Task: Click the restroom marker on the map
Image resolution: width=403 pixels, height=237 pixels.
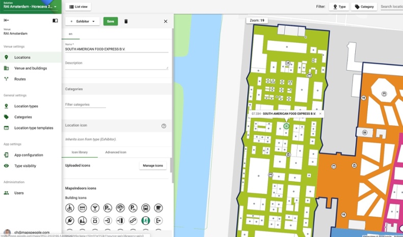Action: [364, 132]
